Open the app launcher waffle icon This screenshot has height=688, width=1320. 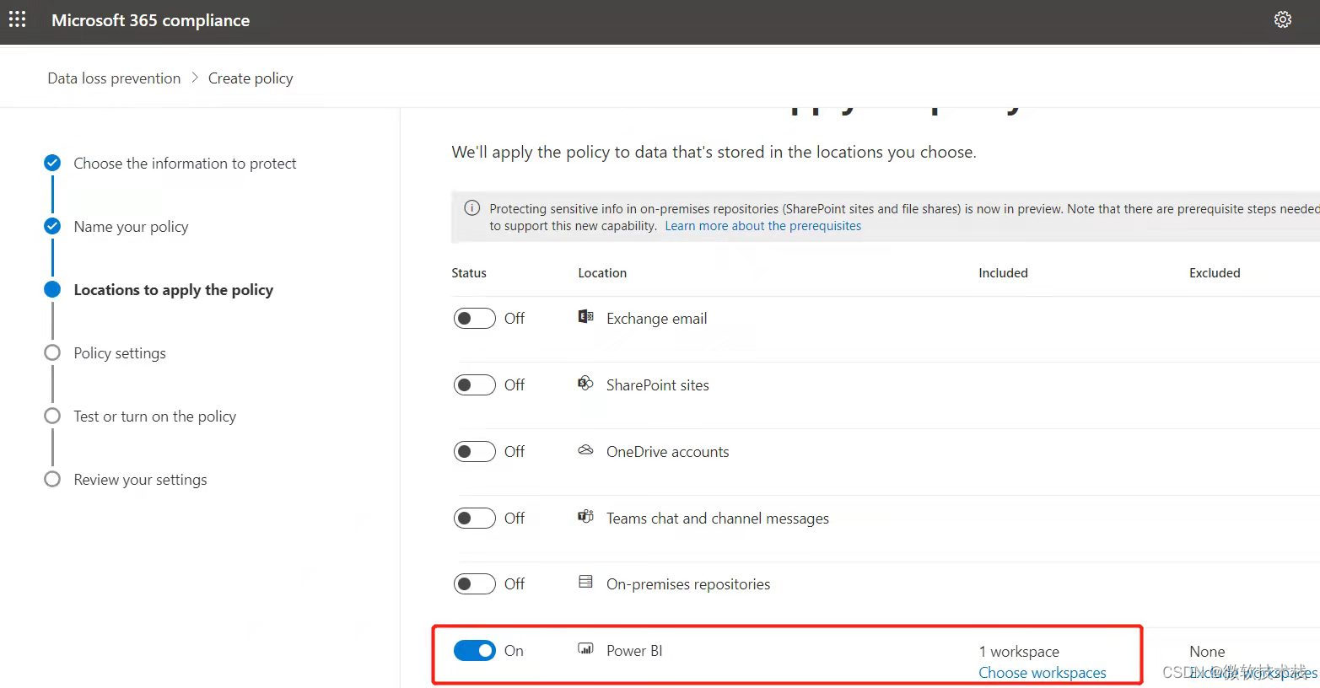click(17, 19)
